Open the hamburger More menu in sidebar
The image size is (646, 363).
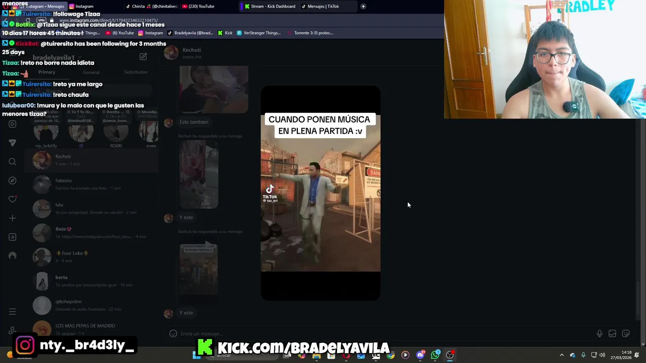(13, 312)
